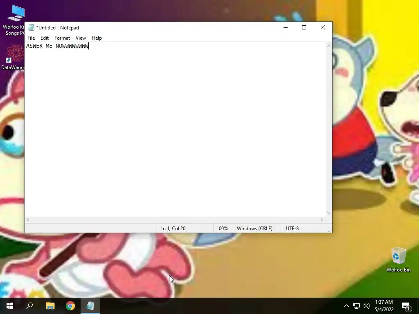Close the Notepad window
The height and width of the screenshot is (314, 419).
pyautogui.click(x=323, y=27)
